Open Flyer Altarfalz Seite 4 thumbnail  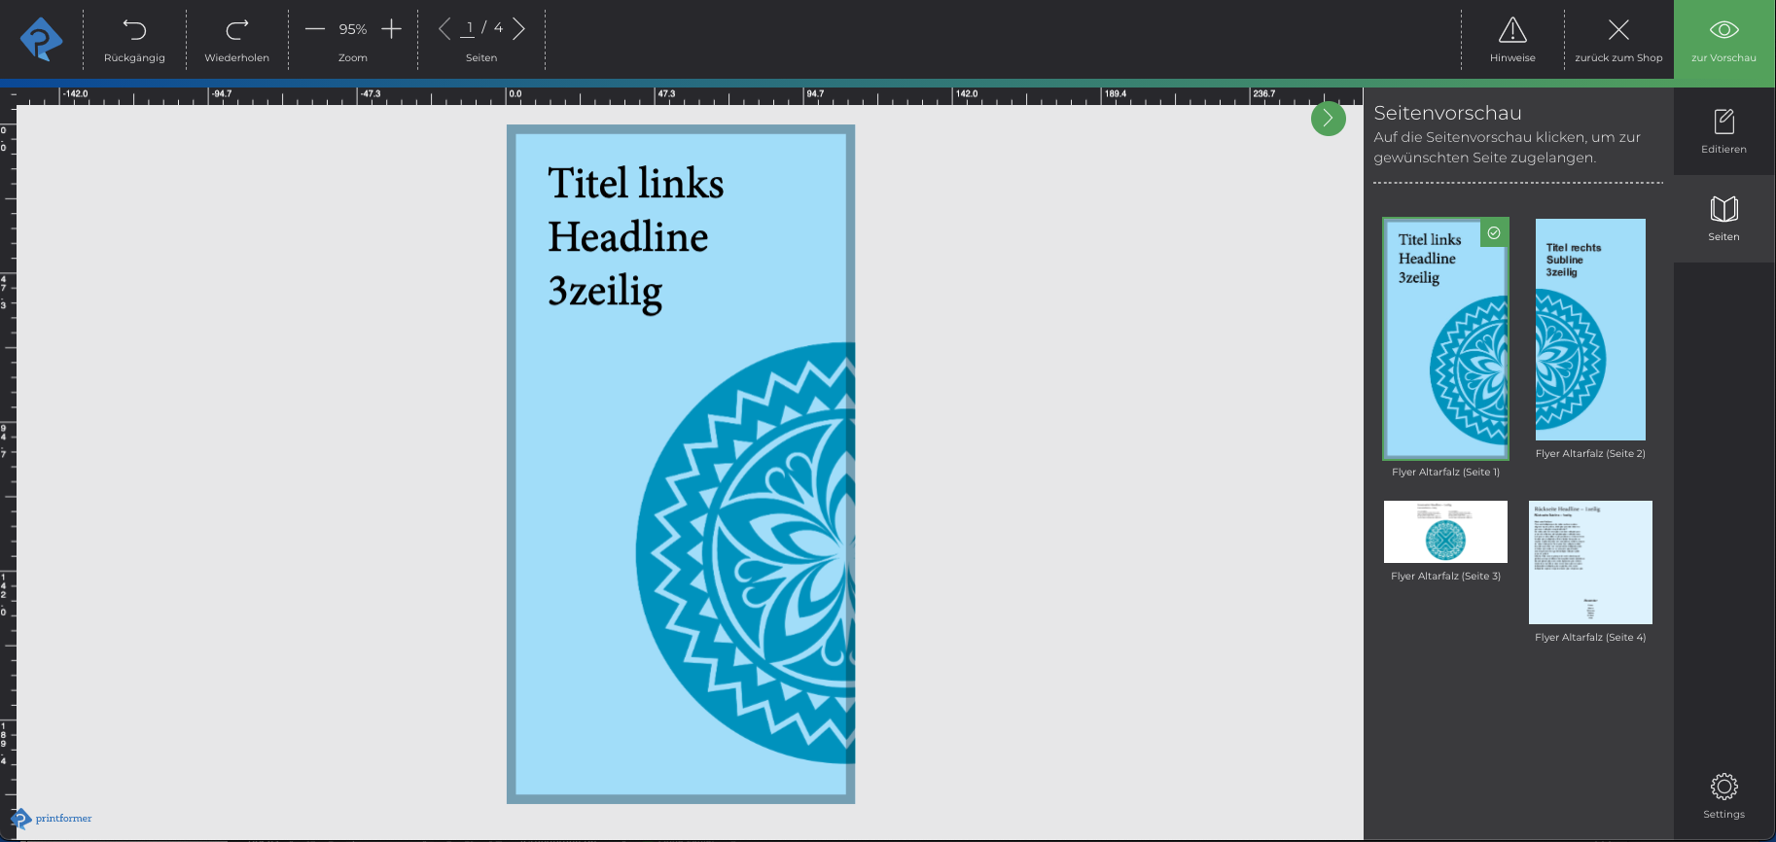[x=1590, y=562]
